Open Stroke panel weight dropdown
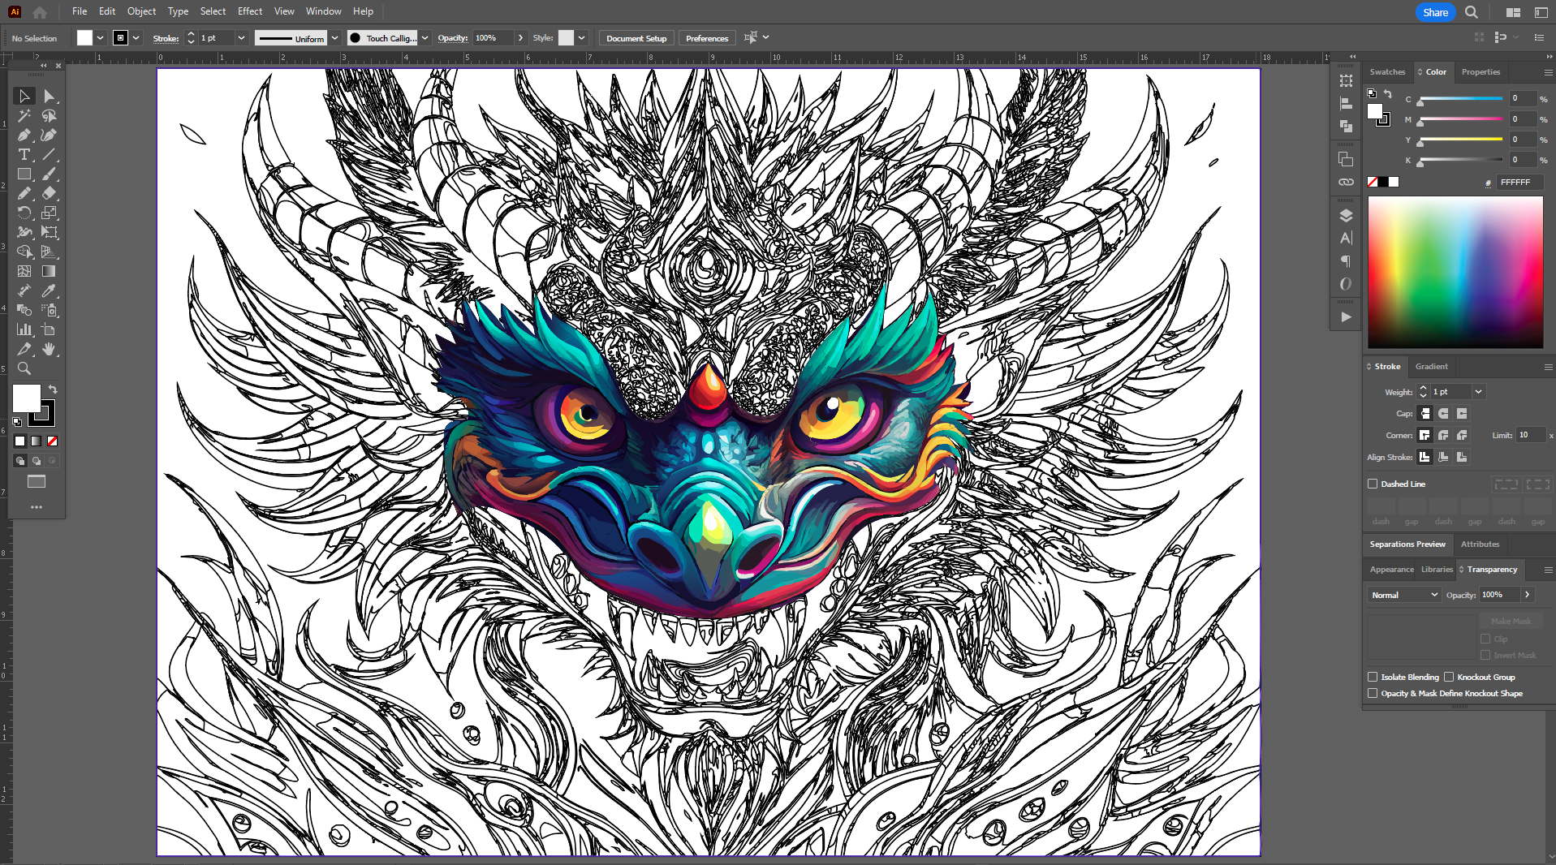1556x865 pixels. [x=1479, y=392]
